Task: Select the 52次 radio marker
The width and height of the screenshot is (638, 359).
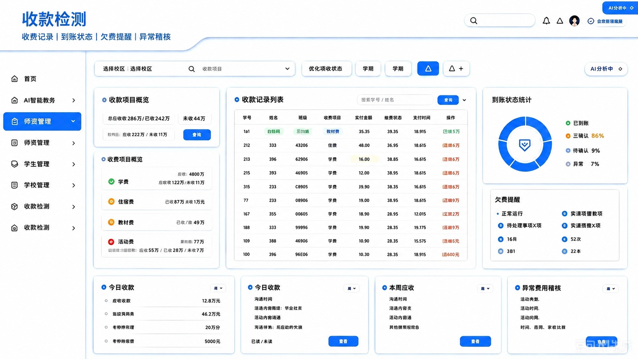Action: tap(564, 239)
